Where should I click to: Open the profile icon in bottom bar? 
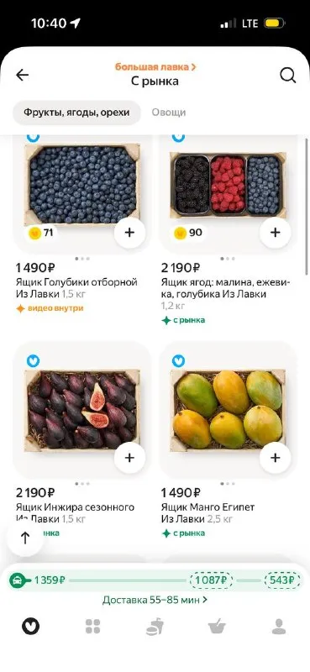click(x=279, y=627)
